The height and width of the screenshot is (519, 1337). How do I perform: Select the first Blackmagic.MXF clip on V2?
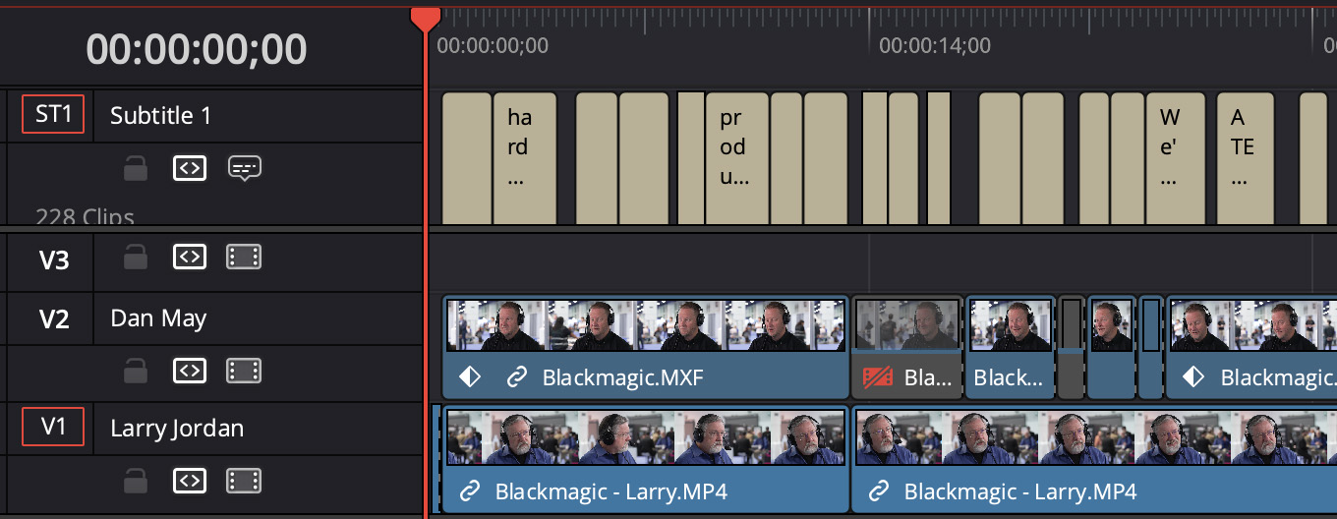[x=645, y=346]
